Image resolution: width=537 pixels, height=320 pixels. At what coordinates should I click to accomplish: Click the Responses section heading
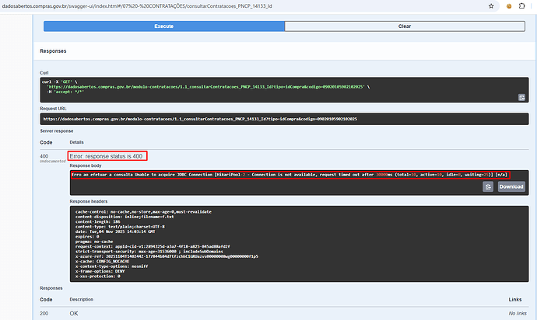53,51
